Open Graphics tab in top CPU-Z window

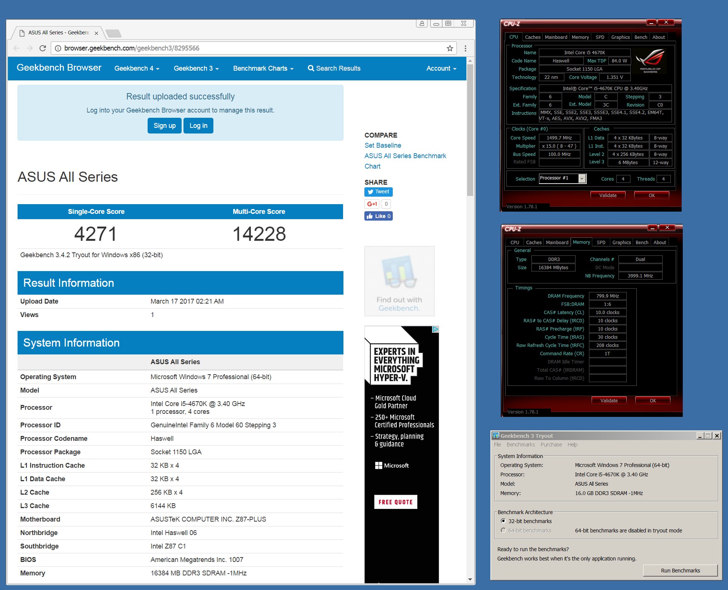pos(620,37)
